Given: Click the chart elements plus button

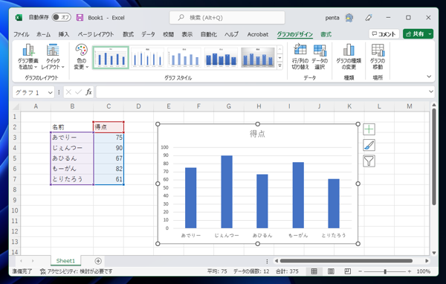Looking at the screenshot, I should 369,129.
